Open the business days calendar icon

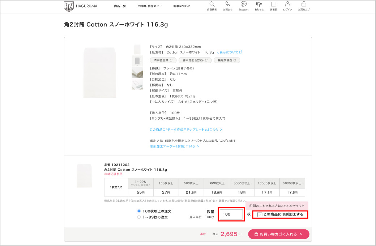273,4
